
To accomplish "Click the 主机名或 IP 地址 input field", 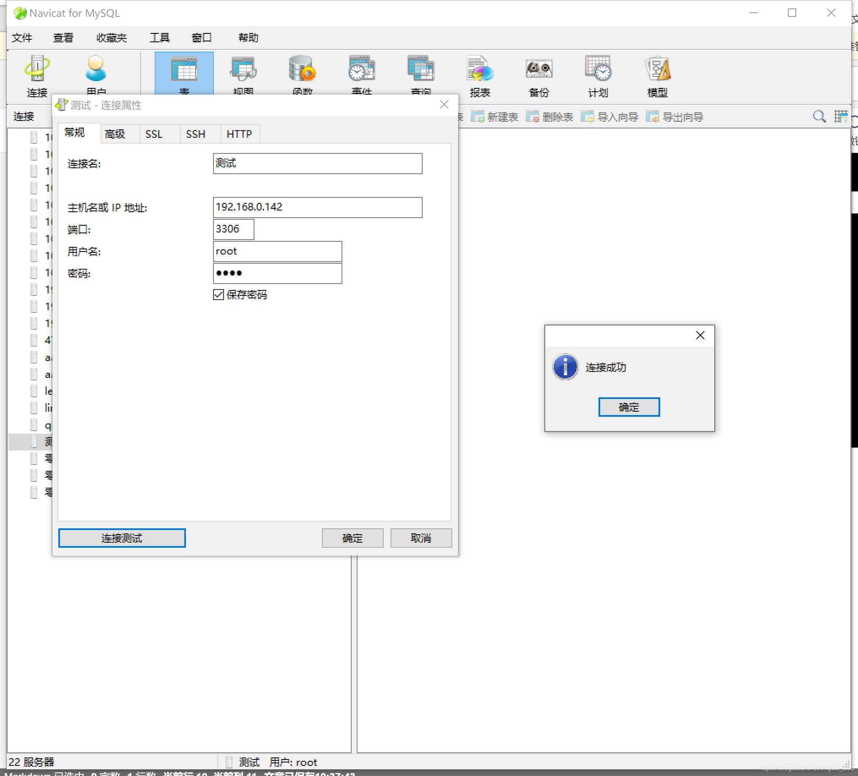I will click(x=317, y=207).
